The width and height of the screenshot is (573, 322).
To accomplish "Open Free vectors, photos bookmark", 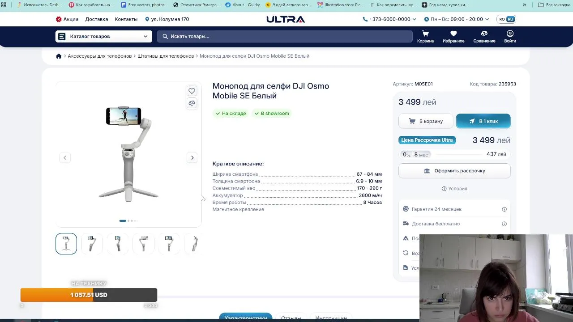I will pyautogui.click(x=144, y=5).
